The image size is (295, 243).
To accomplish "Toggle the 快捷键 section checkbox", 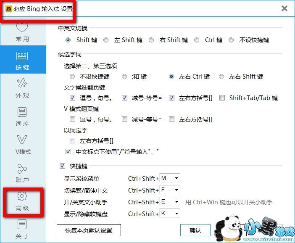I will (x=62, y=166).
